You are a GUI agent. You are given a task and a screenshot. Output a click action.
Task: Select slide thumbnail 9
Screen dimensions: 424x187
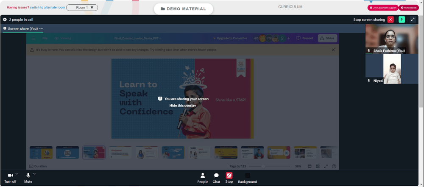point(252,152)
